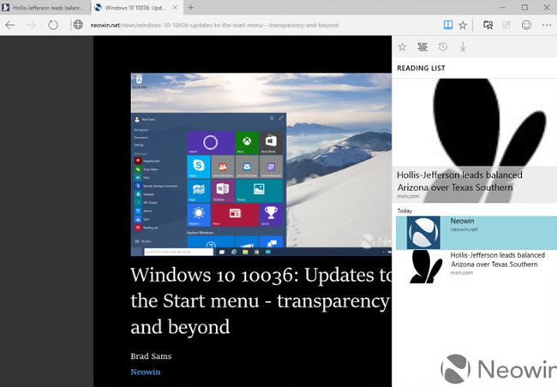Image resolution: width=557 pixels, height=387 pixels.
Task: Click the READING LIST heading
Action: (x=421, y=68)
